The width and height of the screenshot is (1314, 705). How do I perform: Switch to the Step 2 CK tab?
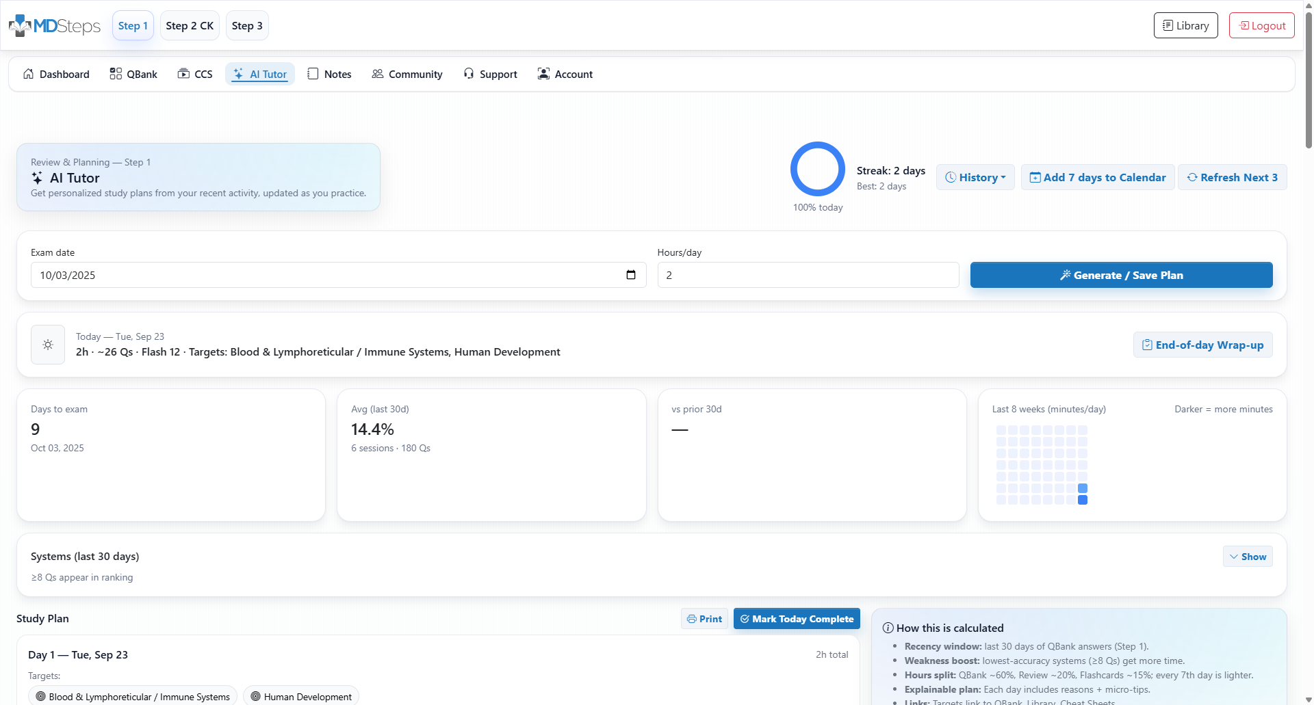tap(190, 26)
